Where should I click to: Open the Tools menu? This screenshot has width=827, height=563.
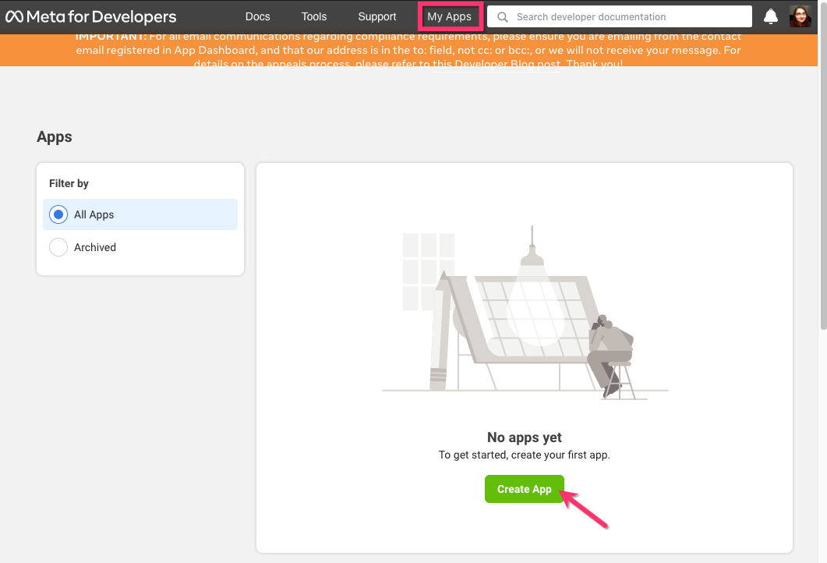tap(314, 17)
